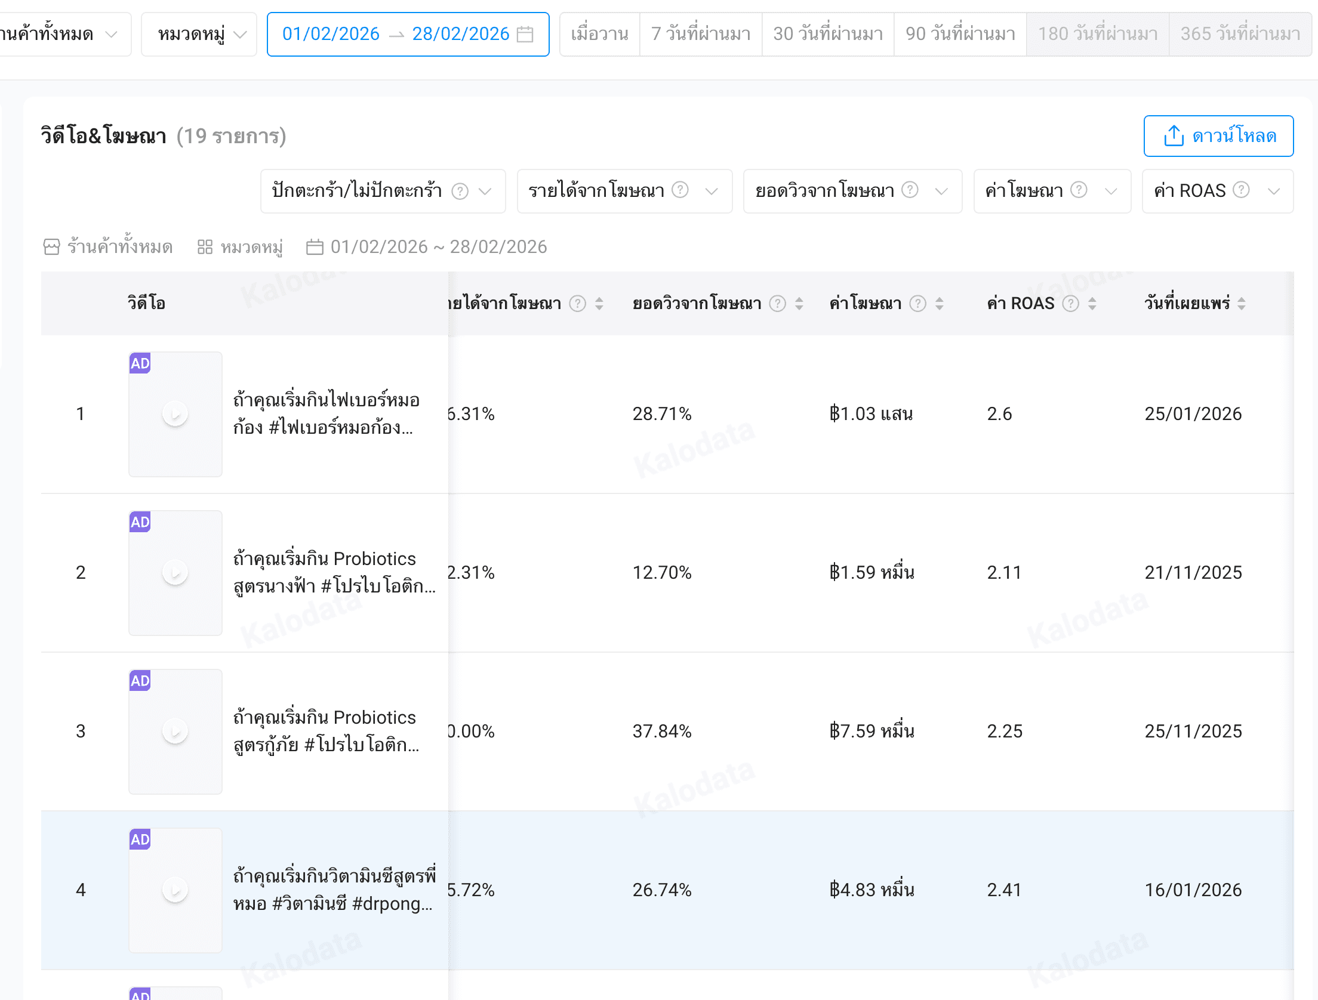This screenshot has height=1000, width=1318.
Task: Expand the รายได้จากโฆษณา filter dropdown
Action: pos(624,191)
